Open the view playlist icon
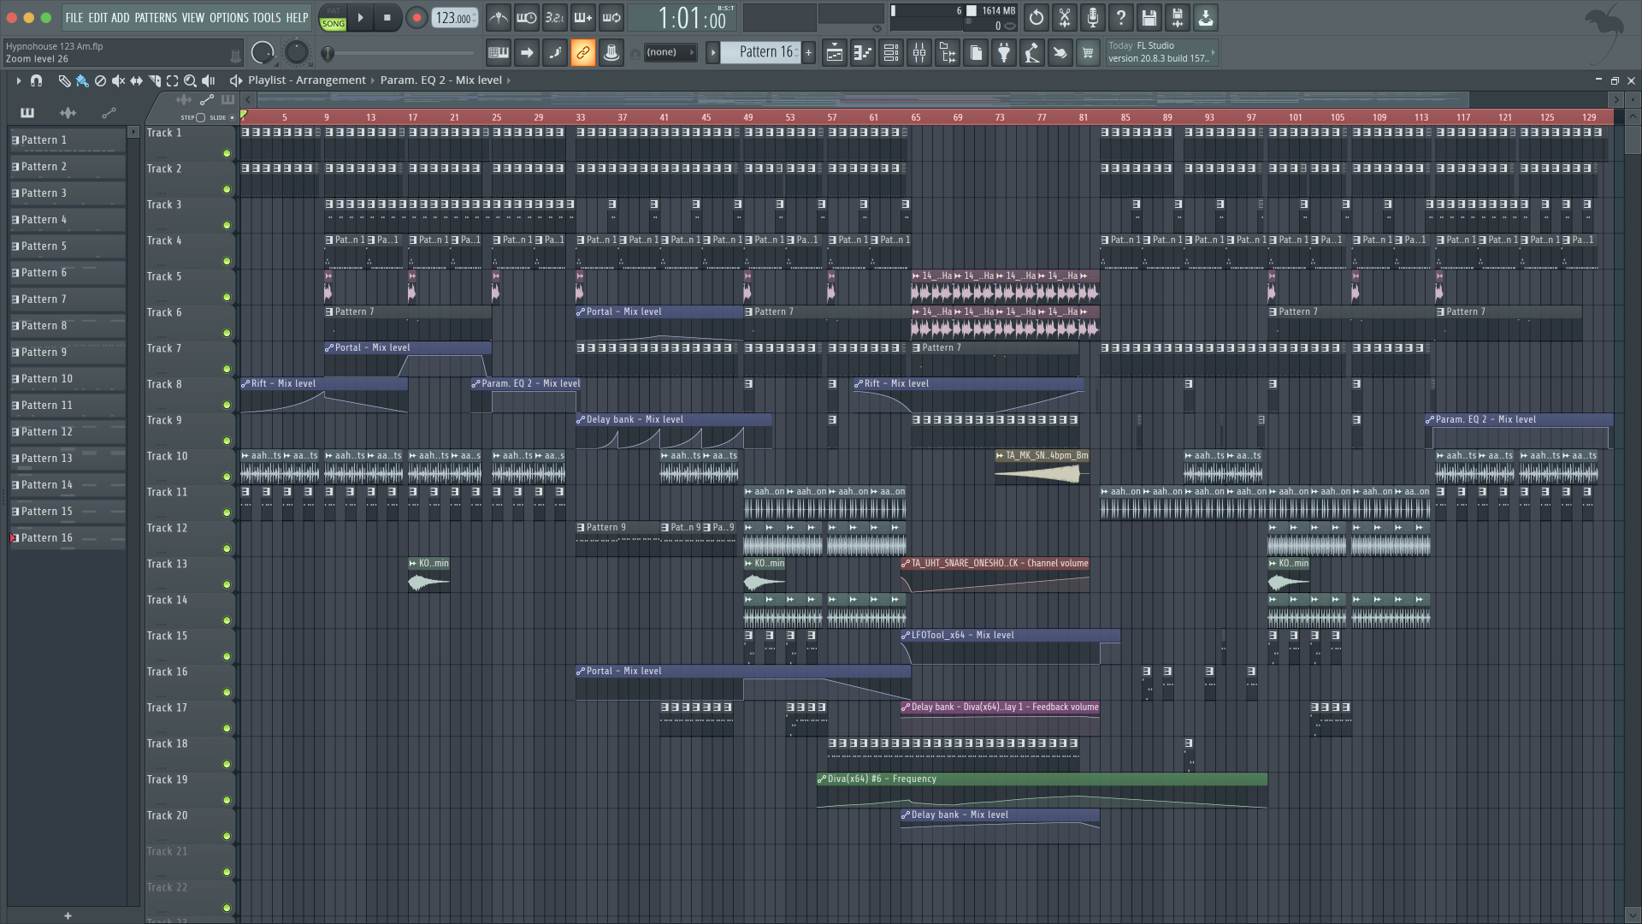Image resolution: width=1642 pixels, height=924 pixels. (x=835, y=53)
